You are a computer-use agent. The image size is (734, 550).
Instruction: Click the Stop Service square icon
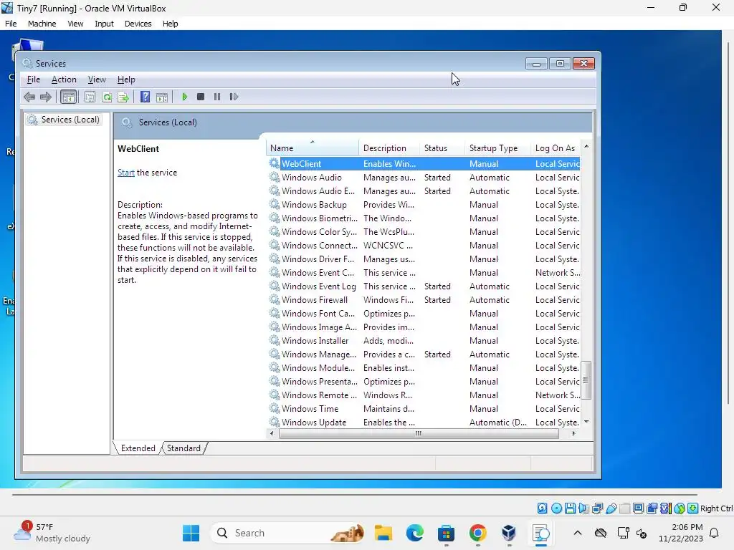[201, 97]
